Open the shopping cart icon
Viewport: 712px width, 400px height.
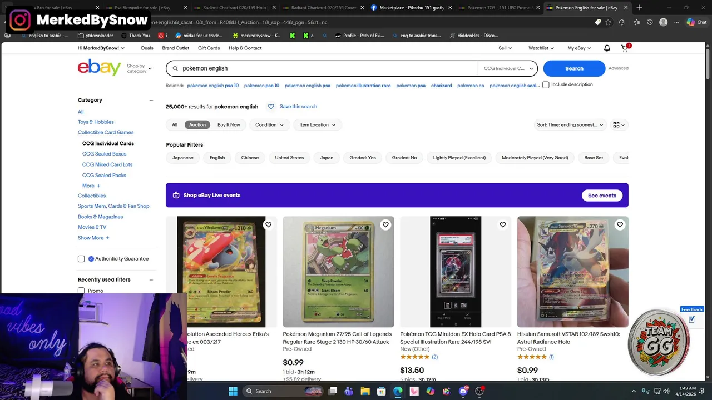click(x=625, y=48)
